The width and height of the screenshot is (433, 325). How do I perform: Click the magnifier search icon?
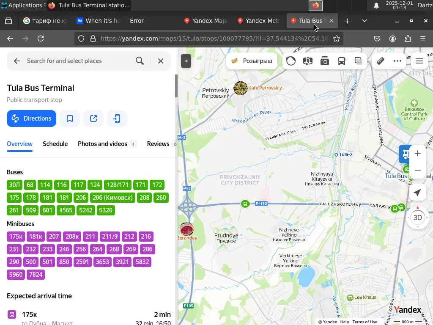pos(140,61)
